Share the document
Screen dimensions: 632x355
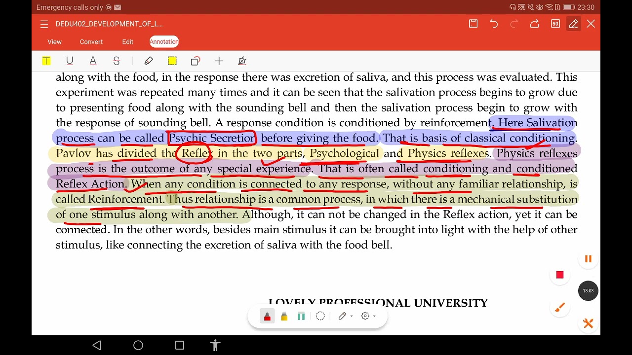[x=534, y=24]
